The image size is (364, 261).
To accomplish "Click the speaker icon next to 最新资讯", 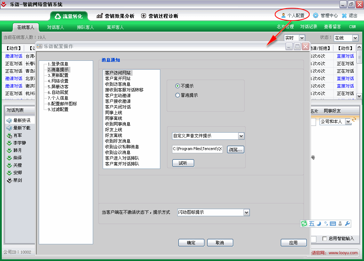I will (x=9, y=120).
